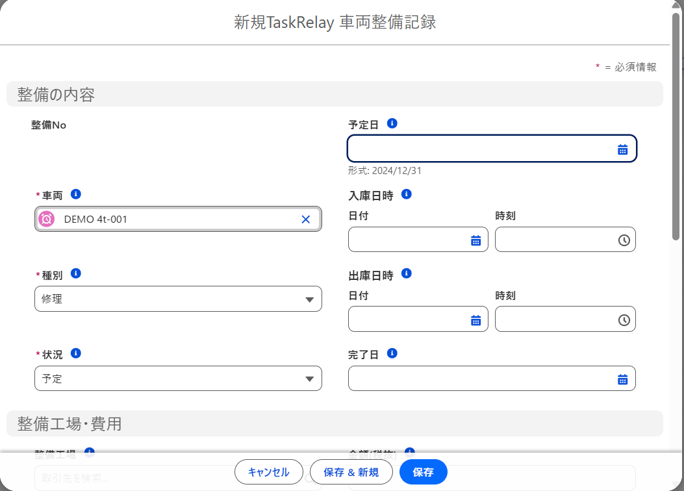Open the time picker for 出庫日時
This screenshot has height=491, width=684.
coord(624,320)
